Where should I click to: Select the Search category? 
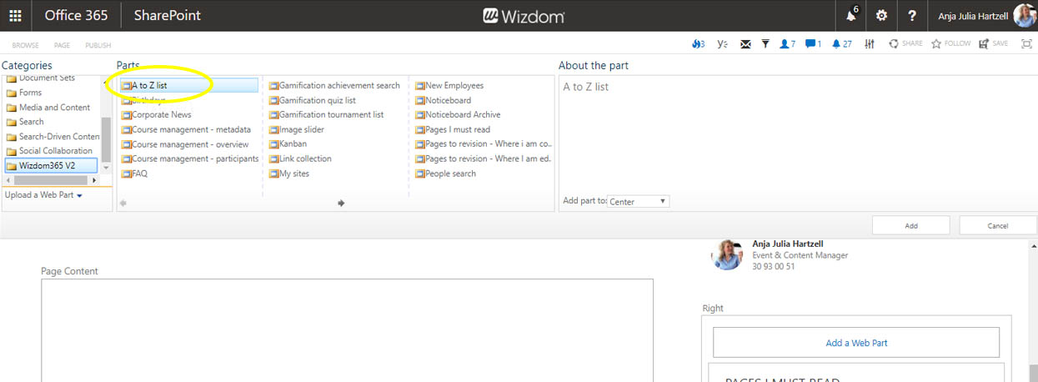tap(25, 122)
